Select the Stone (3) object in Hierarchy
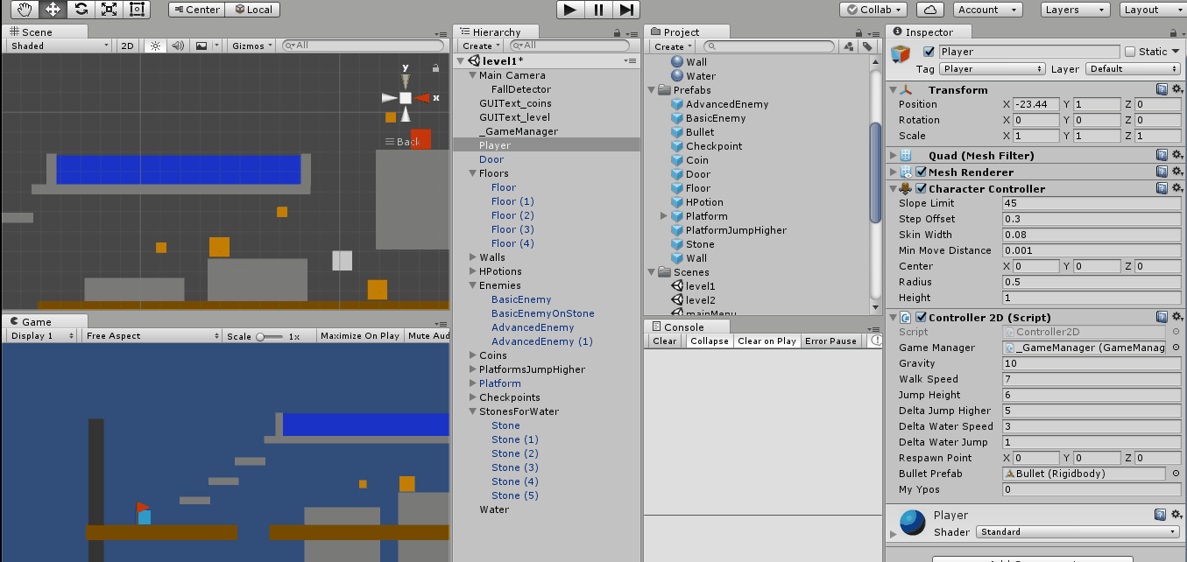 515,467
